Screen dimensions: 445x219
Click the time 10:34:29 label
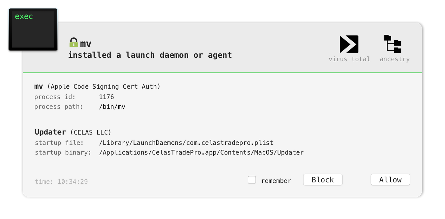61,181
